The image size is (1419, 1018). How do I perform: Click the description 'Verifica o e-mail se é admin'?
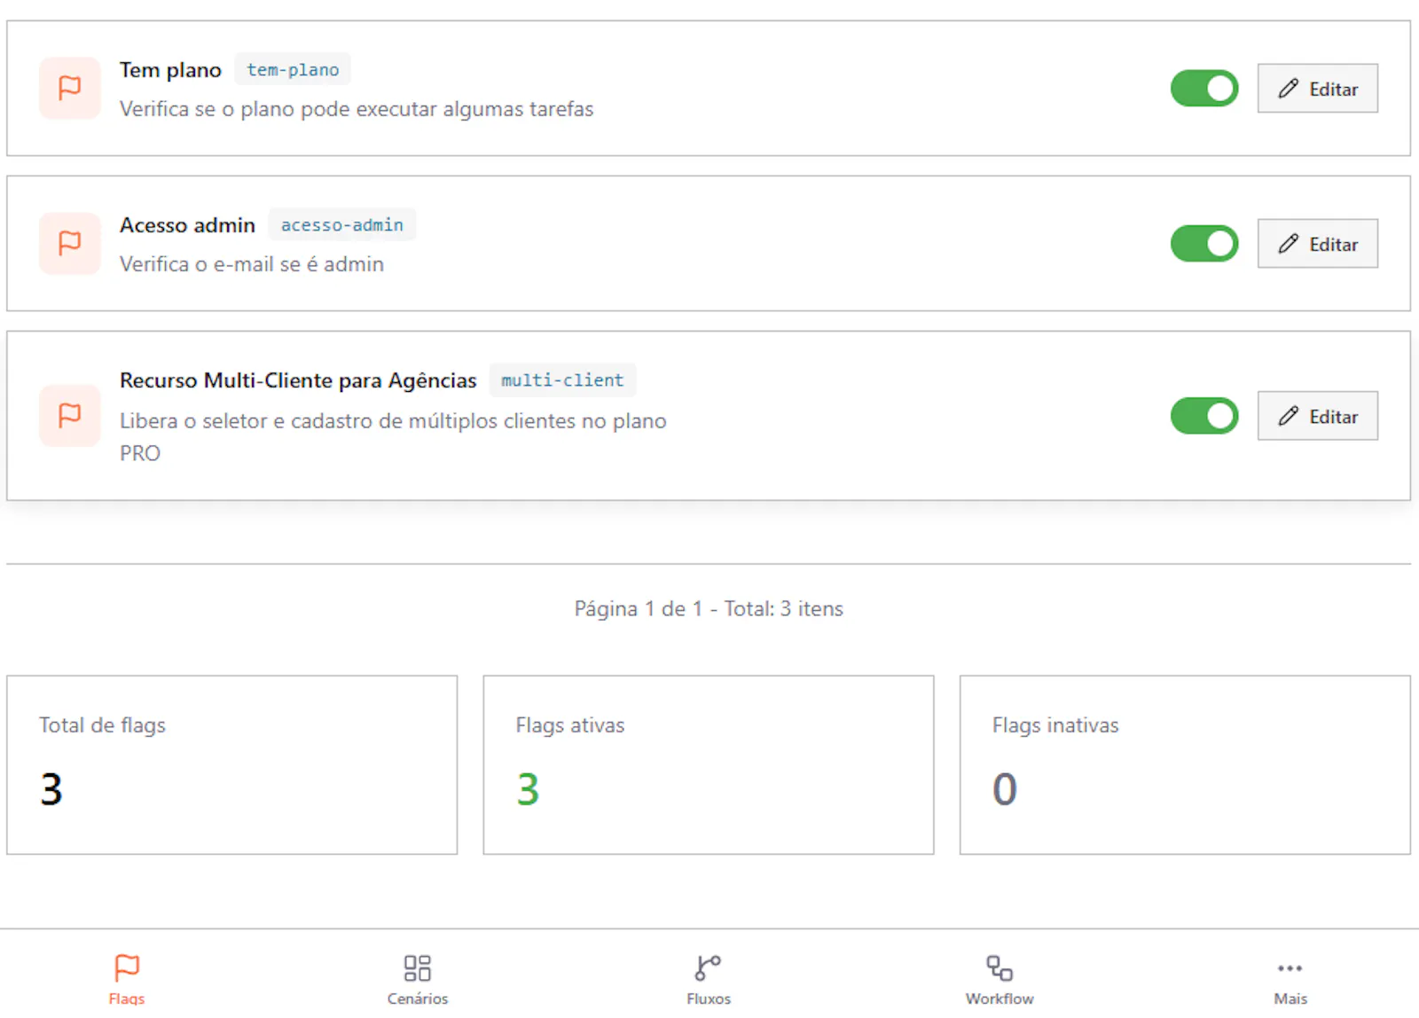tap(252, 264)
